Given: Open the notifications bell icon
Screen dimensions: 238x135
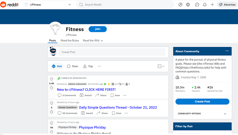Looking at the screenshot, I should point(205,5).
